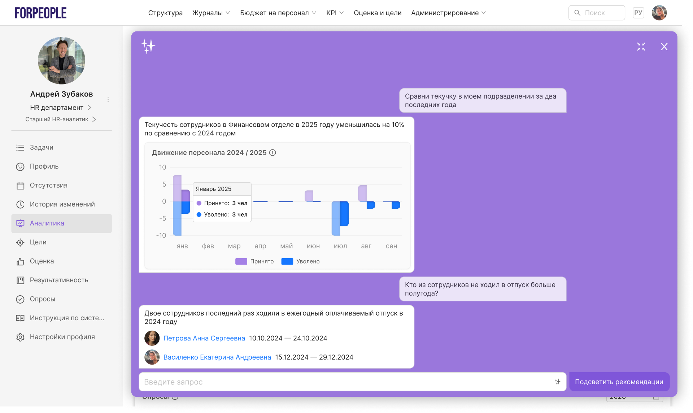Expand the Администрирование menu
693x413 pixels.
[448, 13]
